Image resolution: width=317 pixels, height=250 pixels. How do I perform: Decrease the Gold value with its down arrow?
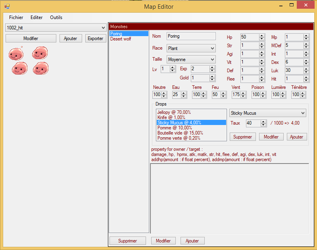point(212,80)
